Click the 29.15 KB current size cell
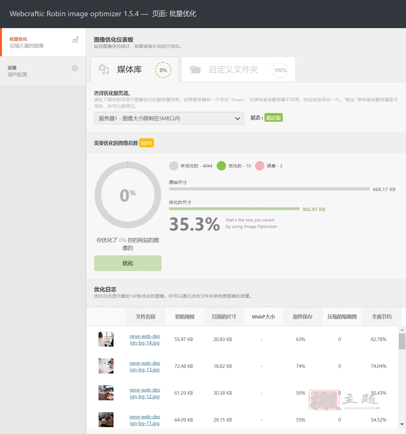Image resolution: width=406 pixels, height=434 pixels. [x=223, y=420]
